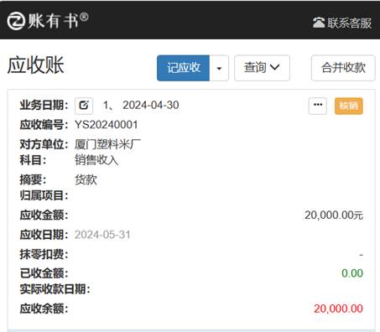The image size is (380, 332).
Task: Click the 应收账 page heading
Action: [36, 65]
